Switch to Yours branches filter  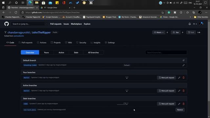pyautogui.click(x=46, y=52)
